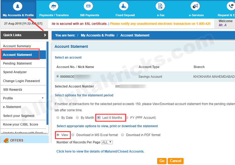Click the OFFERS tag icon
The height and width of the screenshot is (165, 235).
pos(6,141)
